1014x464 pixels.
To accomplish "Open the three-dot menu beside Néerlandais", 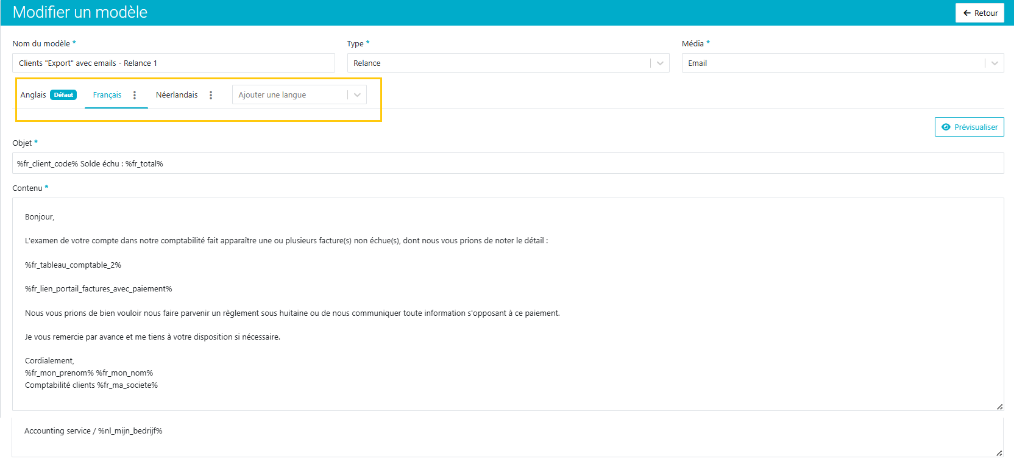I will [211, 95].
